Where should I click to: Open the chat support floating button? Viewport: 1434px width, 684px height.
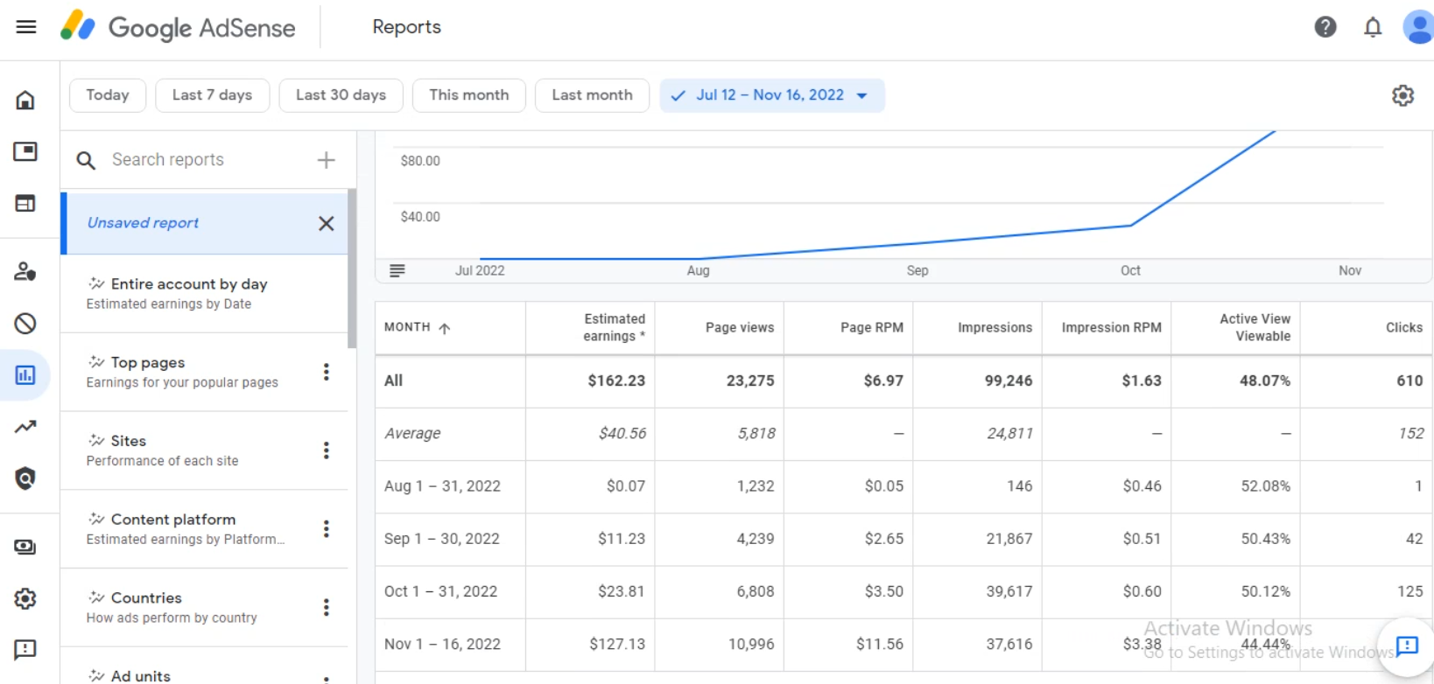point(1406,646)
